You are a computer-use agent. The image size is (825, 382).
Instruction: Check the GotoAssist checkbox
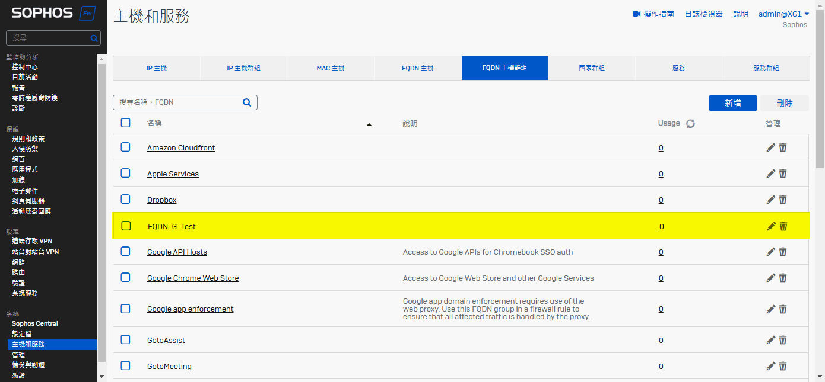(x=125, y=339)
